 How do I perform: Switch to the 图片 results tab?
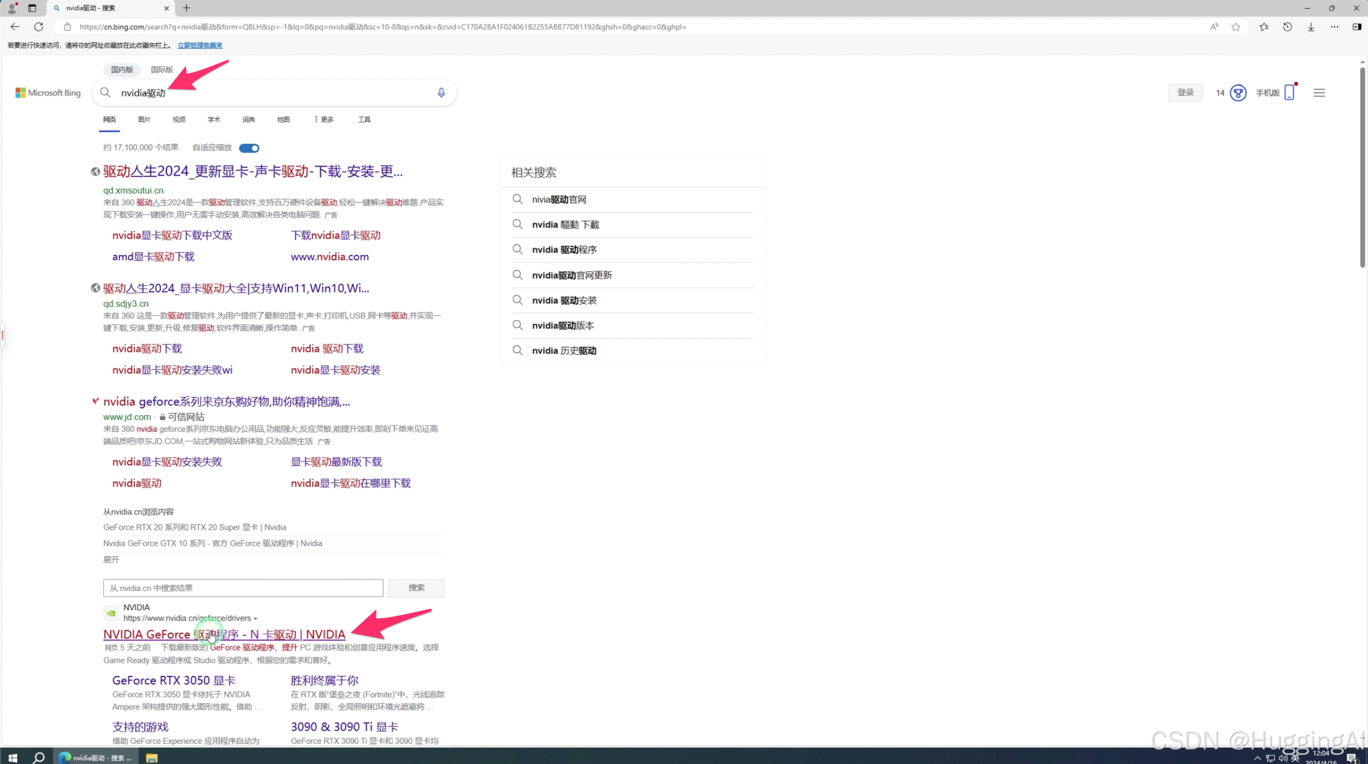(x=144, y=120)
